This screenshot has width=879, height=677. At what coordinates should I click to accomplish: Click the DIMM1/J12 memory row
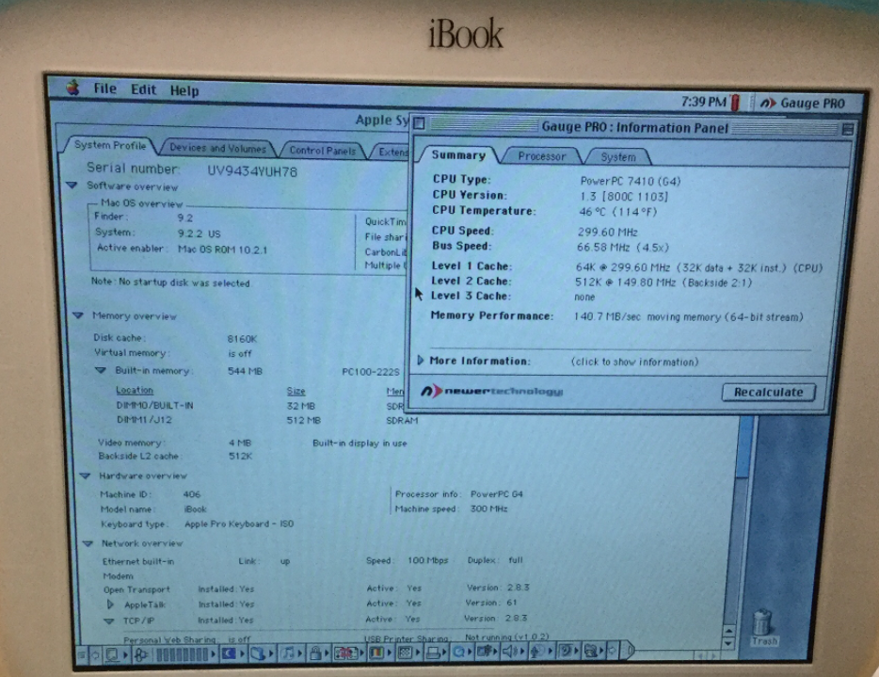click(266, 420)
